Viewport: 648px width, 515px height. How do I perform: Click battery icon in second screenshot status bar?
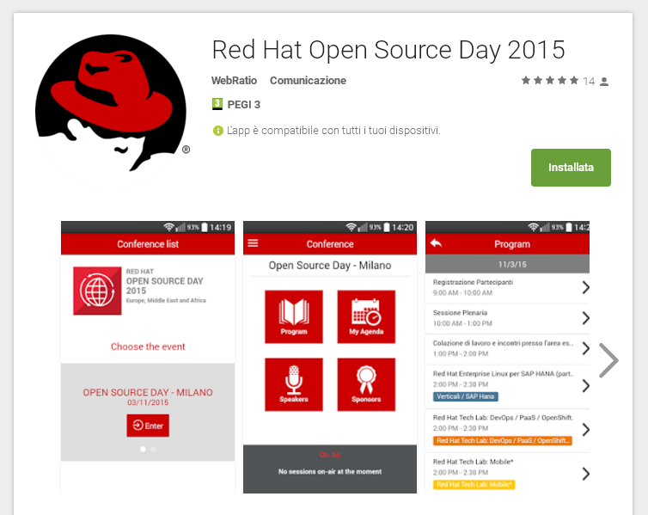pos(387,227)
